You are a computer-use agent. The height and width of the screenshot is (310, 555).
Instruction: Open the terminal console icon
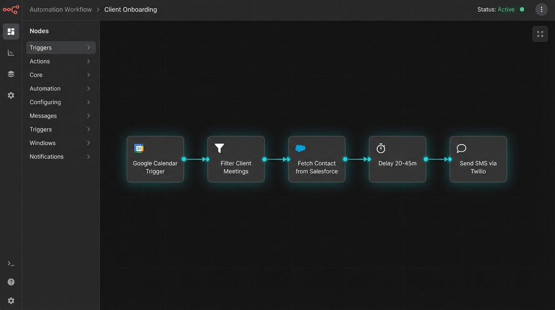(11, 264)
